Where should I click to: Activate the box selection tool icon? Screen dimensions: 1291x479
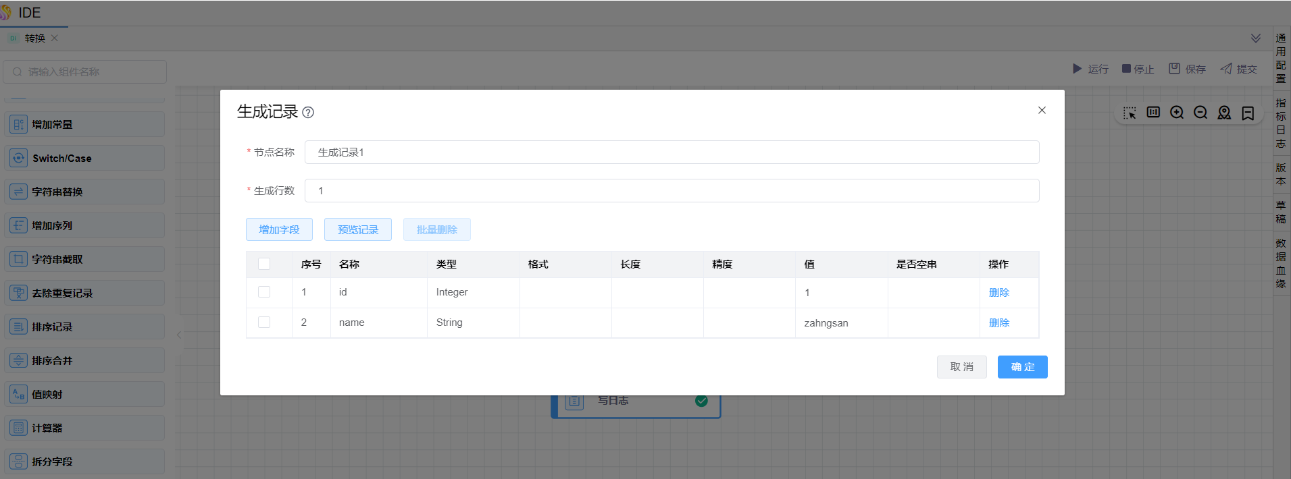click(x=1130, y=113)
